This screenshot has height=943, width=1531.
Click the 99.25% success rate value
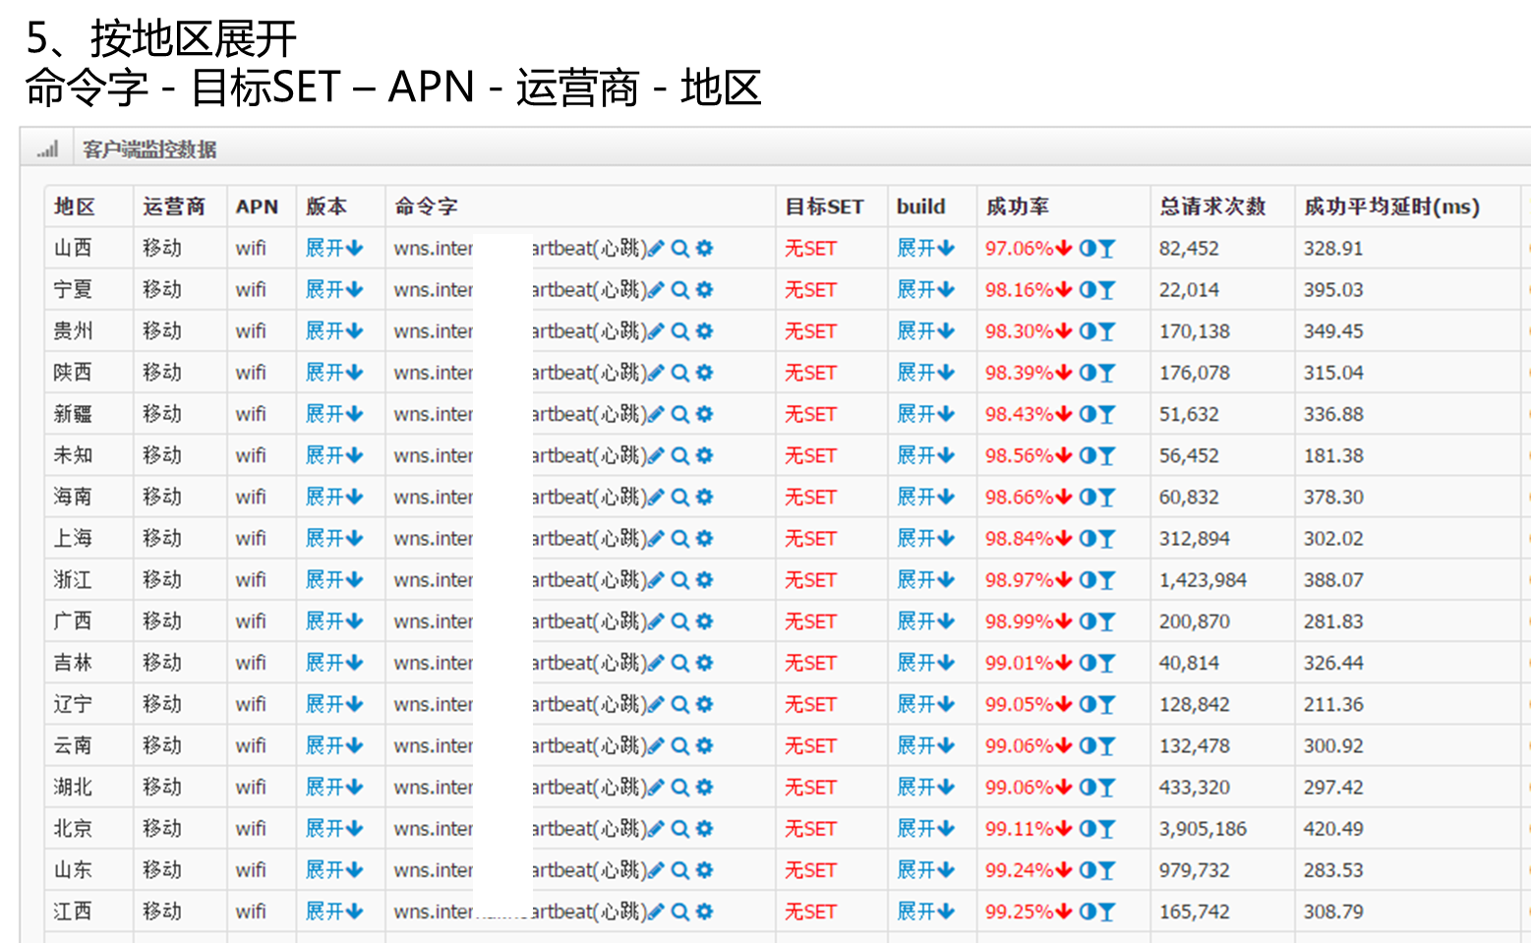pyautogui.click(x=1020, y=912)
